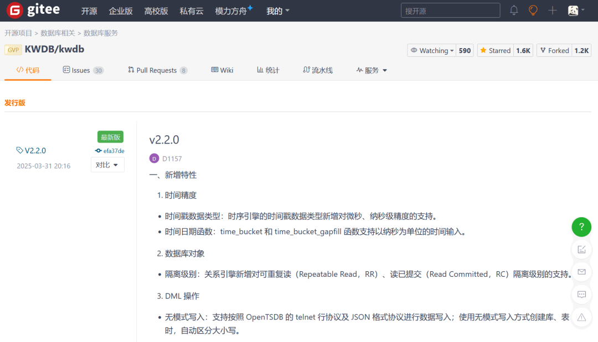The image size is (598, 342).
Task: Open the plus create-new icon
Action: click(552, 10)
